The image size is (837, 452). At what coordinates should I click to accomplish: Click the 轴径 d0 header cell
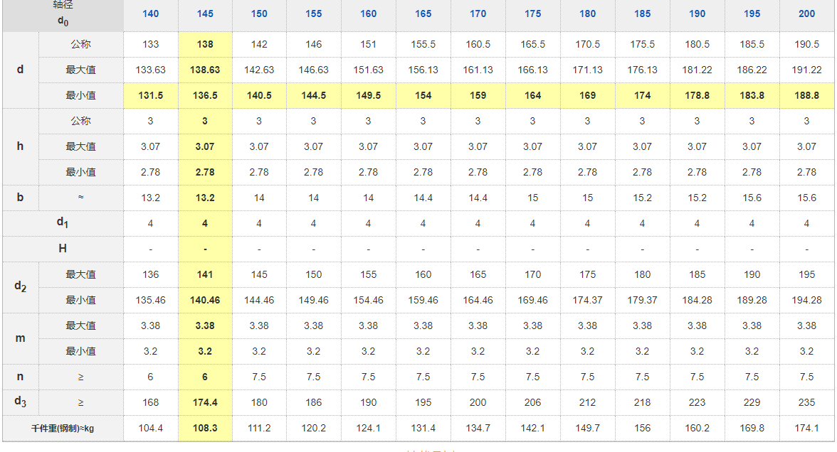click(63, 14)
